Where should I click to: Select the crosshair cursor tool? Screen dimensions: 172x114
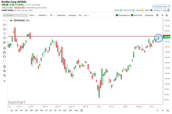coord(4,20)
